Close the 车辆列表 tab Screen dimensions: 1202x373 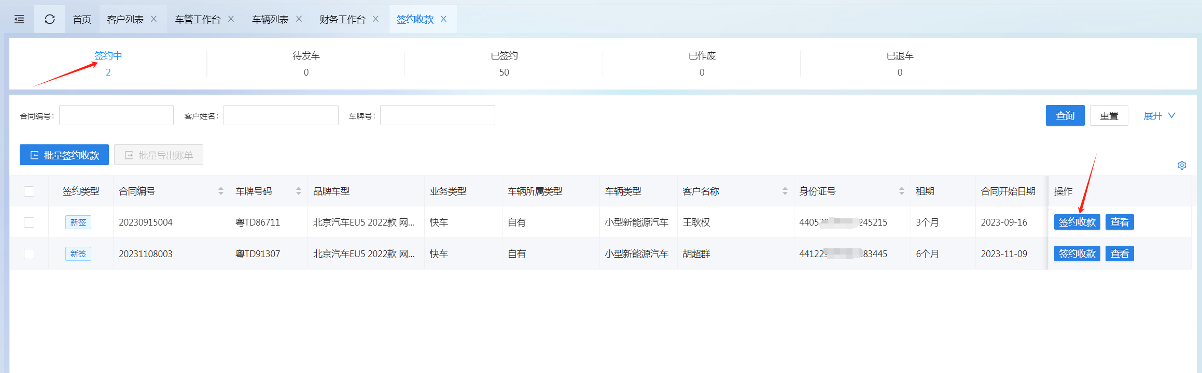(x=299, y=19)
